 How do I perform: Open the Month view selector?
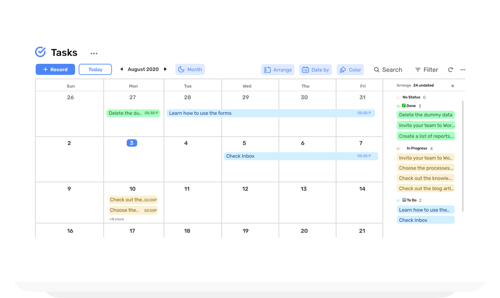pyautogui.click(x=191, y=69)
